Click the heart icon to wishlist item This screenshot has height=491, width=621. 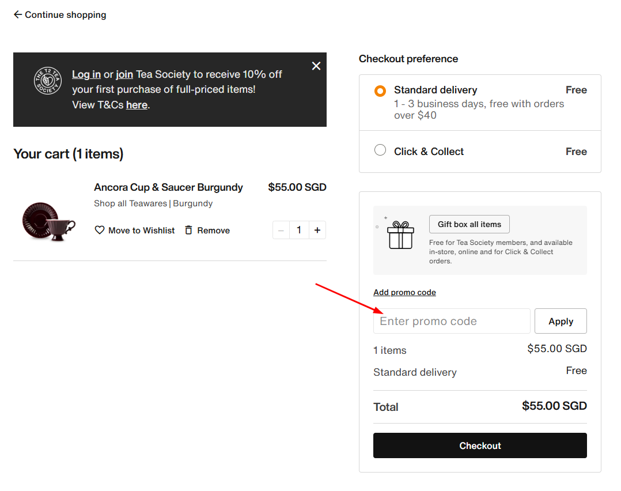100,231
